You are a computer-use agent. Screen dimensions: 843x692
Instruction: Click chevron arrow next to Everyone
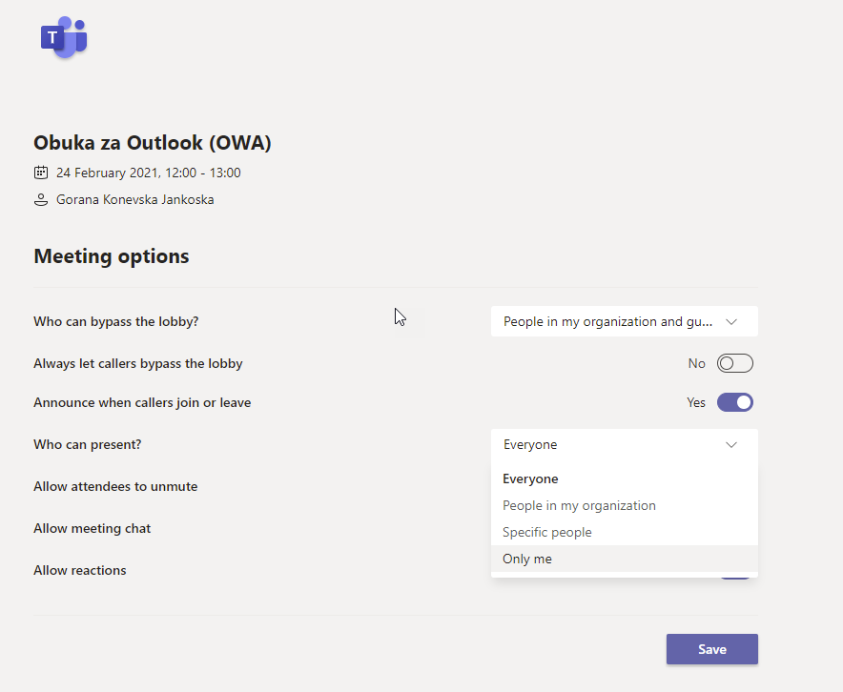pyautogui.click(x=730, y=445)
